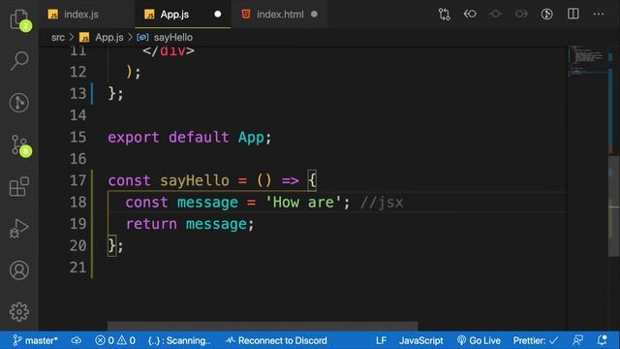Screen dimensions: 620x349
Task: Open the Source Control view
Action: [19, 144]
